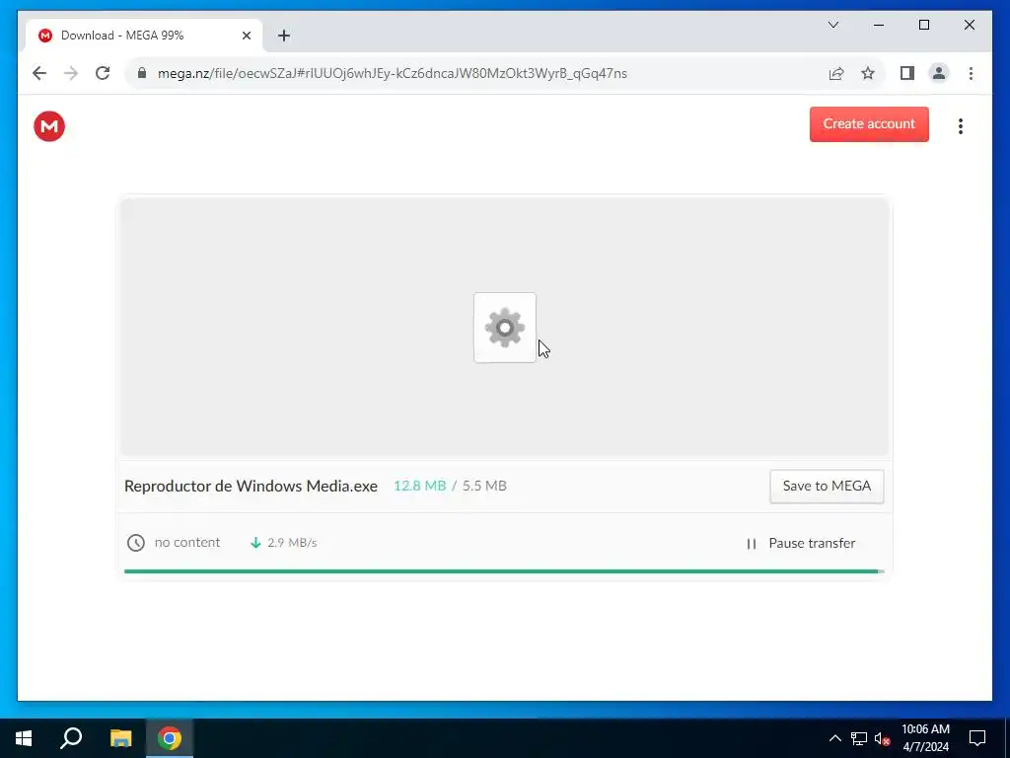Open File Explorer from taskbar
1010x758 pixels.
(120, 738)
